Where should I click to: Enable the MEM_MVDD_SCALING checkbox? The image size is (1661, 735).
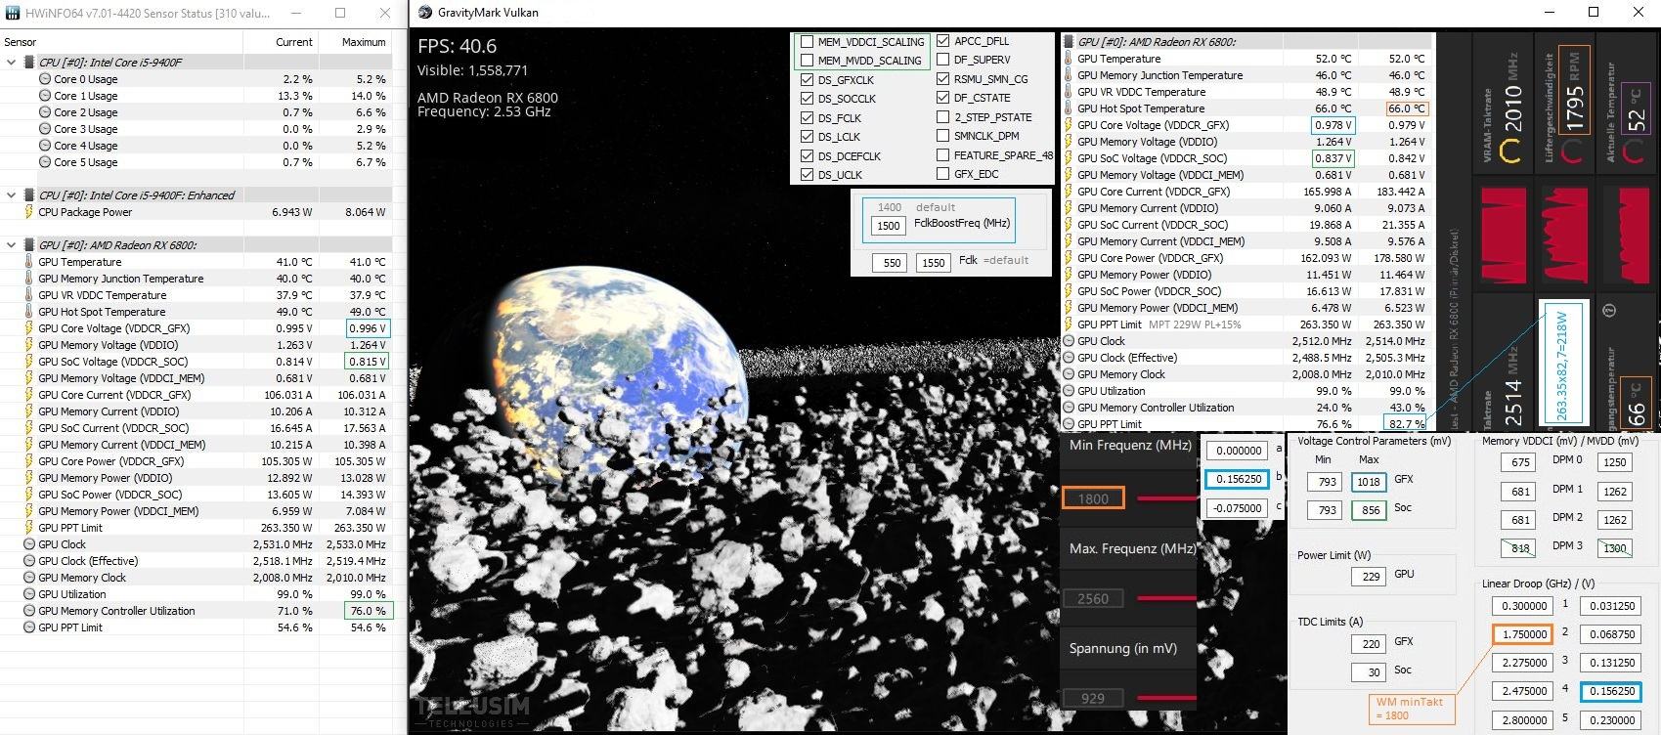pos(807,61)
